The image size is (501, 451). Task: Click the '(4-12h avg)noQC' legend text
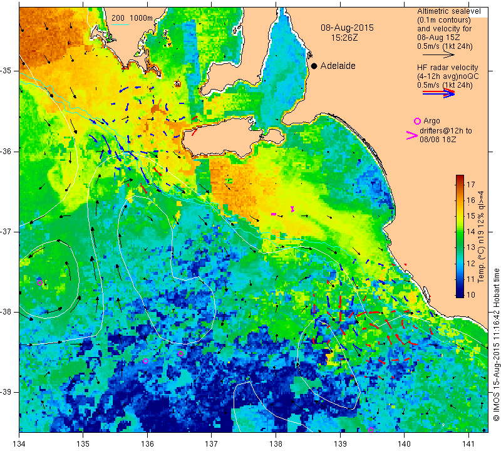click(448, 76)
